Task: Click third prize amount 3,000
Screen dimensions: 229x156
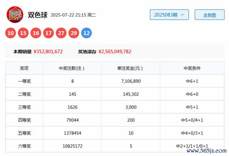Action: coord(131,107)
